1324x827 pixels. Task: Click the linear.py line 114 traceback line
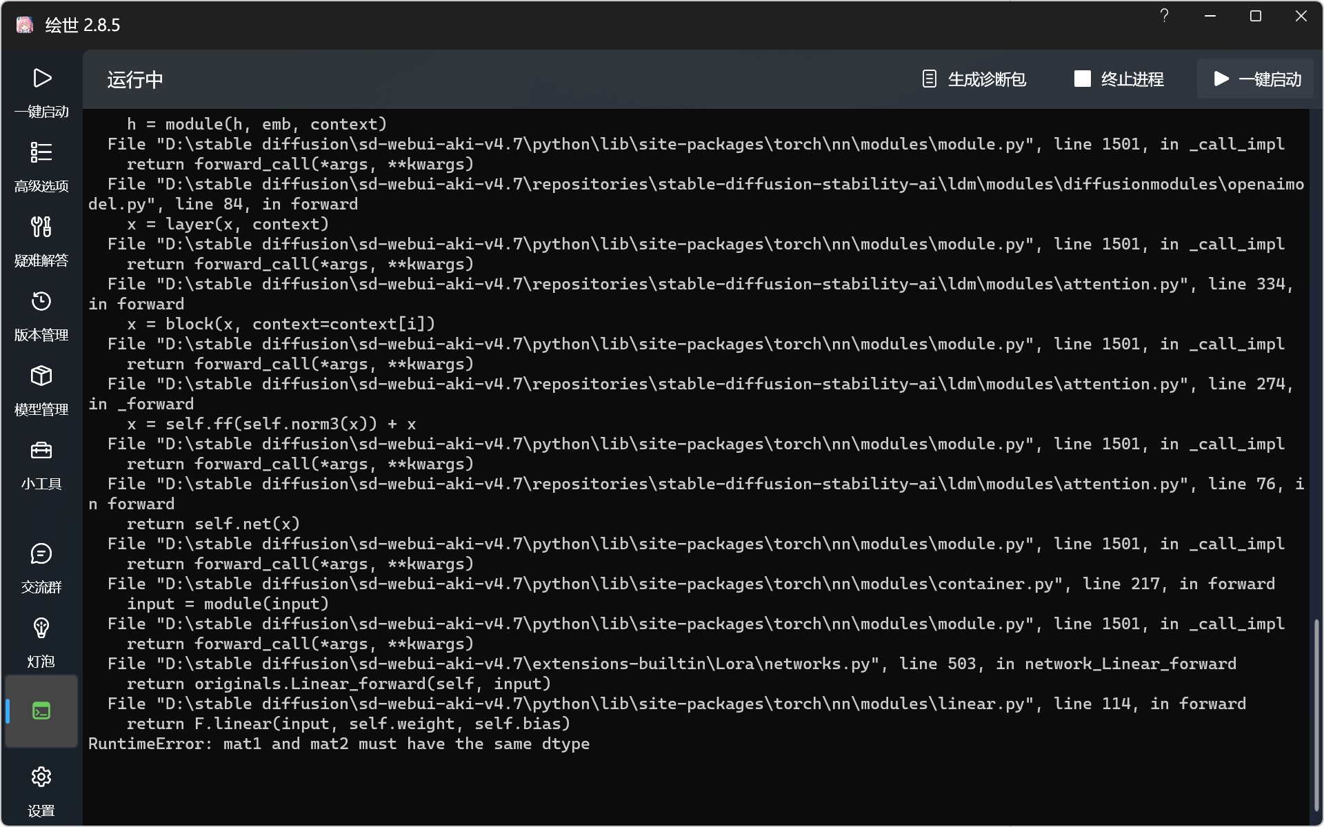pos(676,704)
